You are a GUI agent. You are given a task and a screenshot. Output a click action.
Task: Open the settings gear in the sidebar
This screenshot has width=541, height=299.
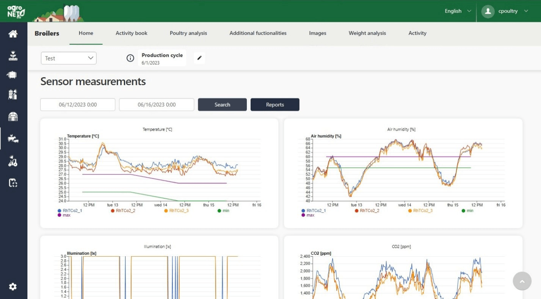coord(13,287)
